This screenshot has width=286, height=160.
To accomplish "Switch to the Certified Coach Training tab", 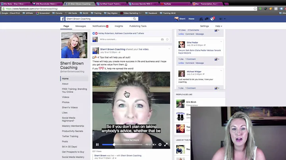I will [111, 4].
